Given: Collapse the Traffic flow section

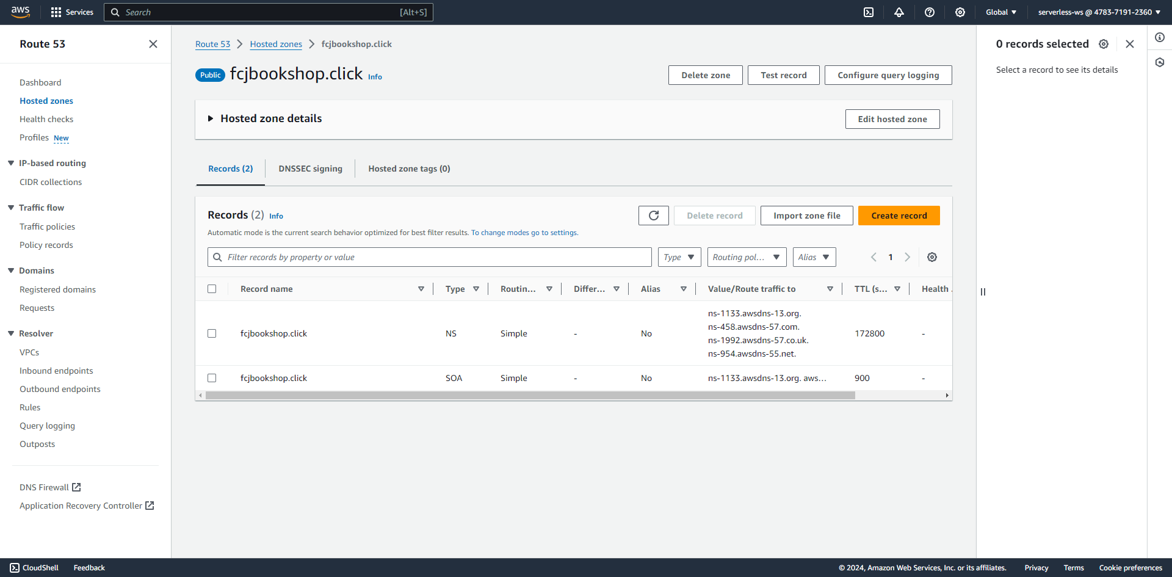Looking at the screenshot, I should pos(11,208).
